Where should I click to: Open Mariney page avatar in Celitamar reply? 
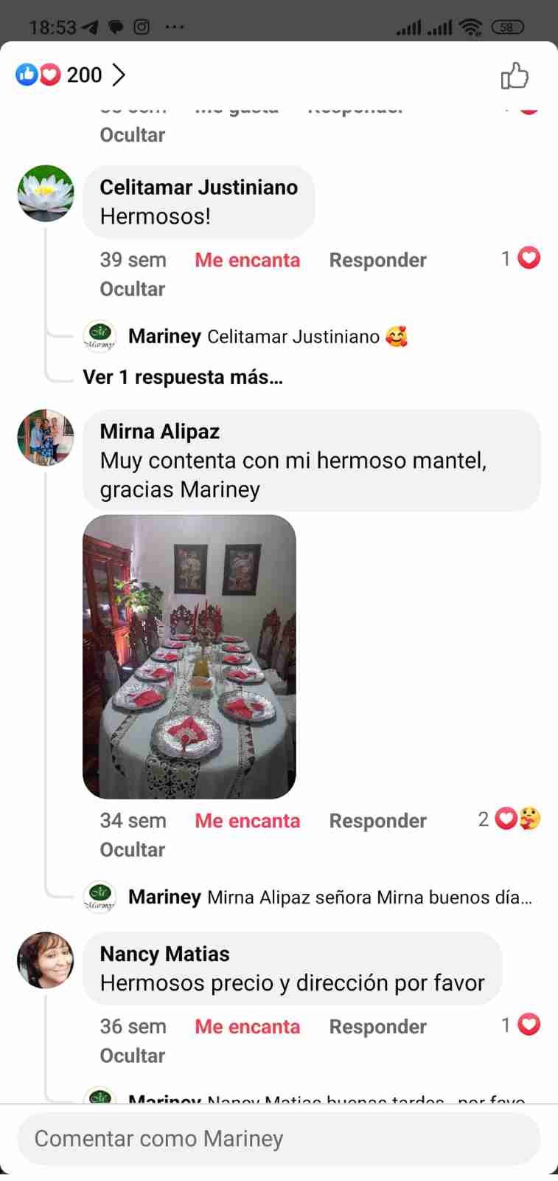tap(100, 337)
